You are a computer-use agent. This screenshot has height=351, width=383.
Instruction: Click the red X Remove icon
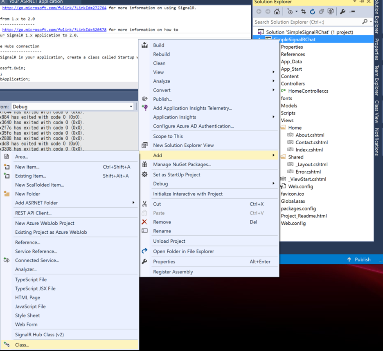pos(144,222)
